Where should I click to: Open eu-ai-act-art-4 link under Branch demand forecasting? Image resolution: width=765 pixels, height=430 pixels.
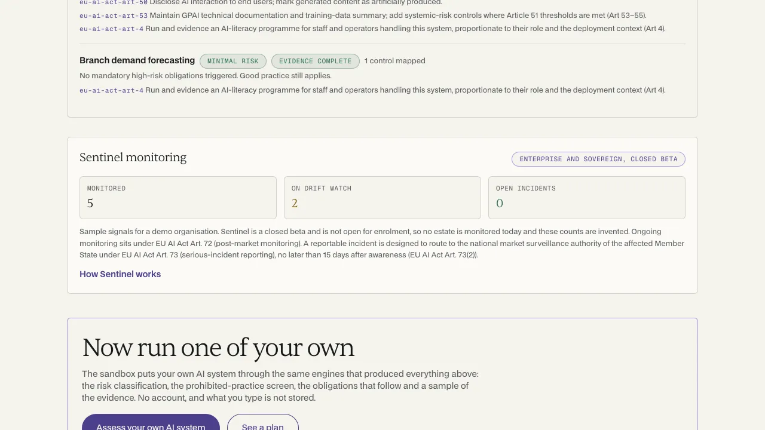click(x=112, y=90)
